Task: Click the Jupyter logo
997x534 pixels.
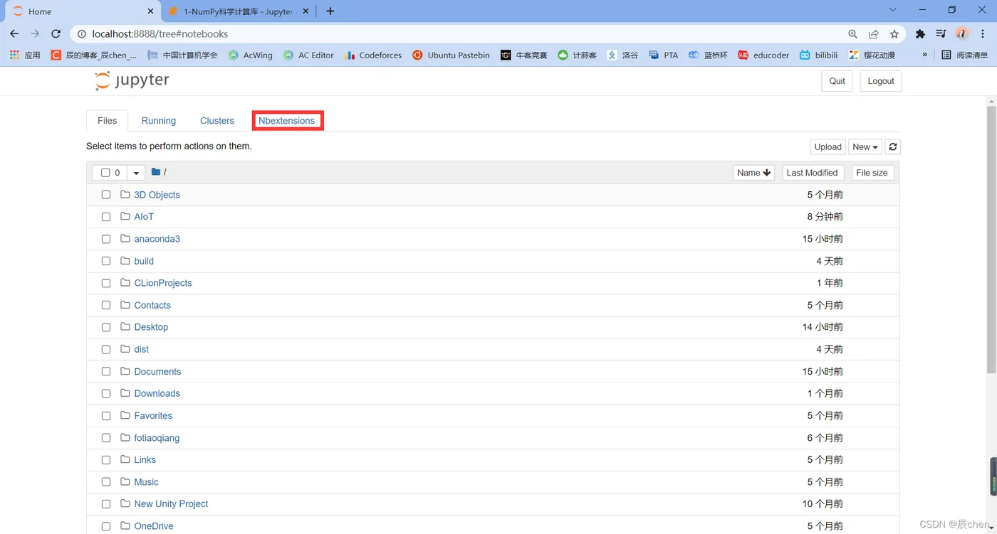Action: tap(132, 80)
